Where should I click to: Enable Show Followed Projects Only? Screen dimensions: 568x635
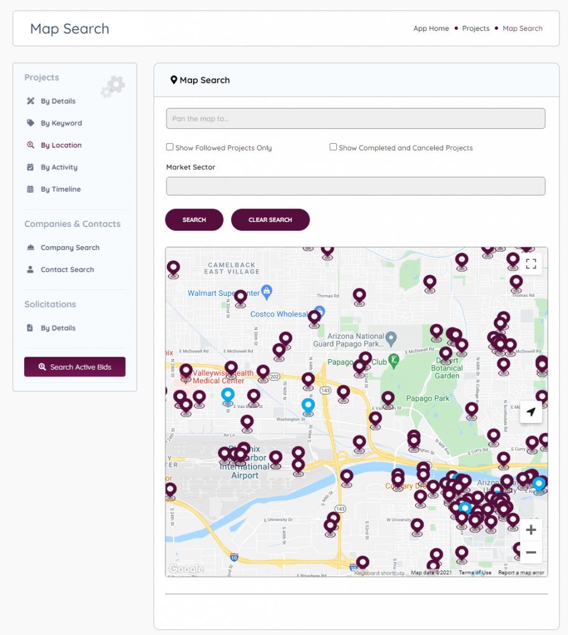pos(170,147)
